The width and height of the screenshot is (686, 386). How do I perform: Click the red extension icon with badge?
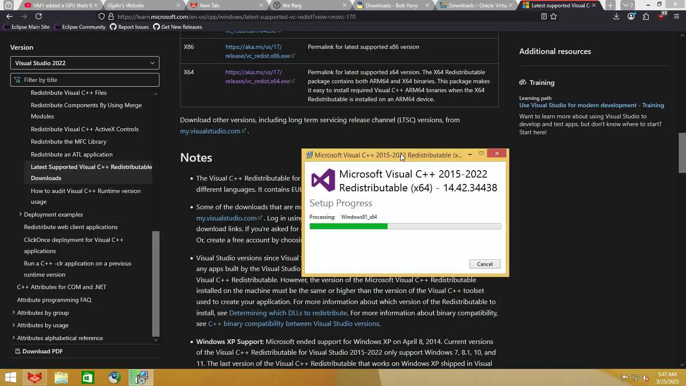tap(662, 16)
